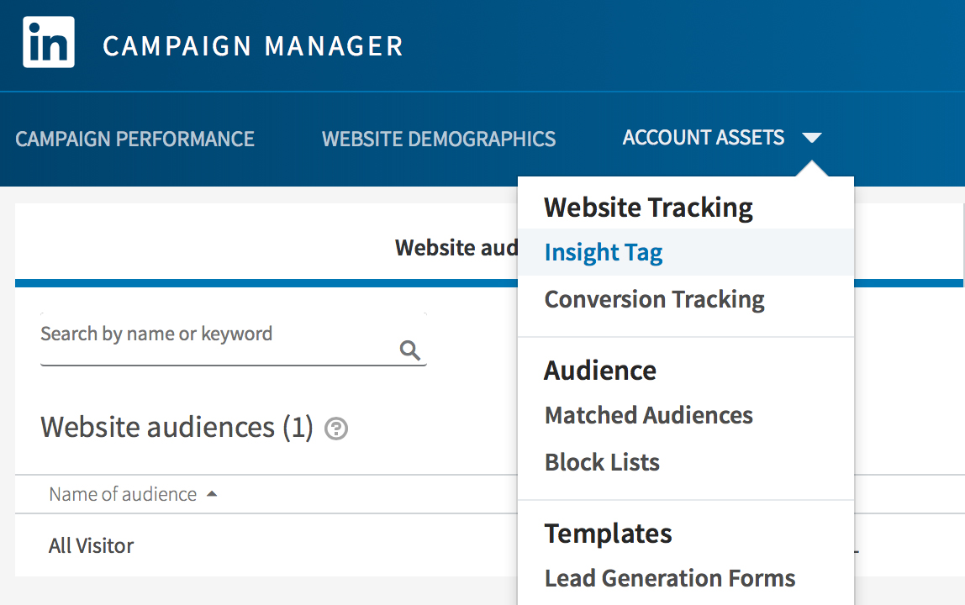Click the LinkedIn logo icon
The image size is (965, 605).
(x=49, y=42)
